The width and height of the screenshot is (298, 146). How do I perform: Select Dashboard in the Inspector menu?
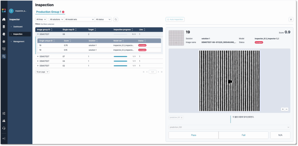coord(18,27)
